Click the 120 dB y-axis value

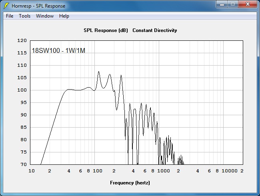tap(22, 40)
